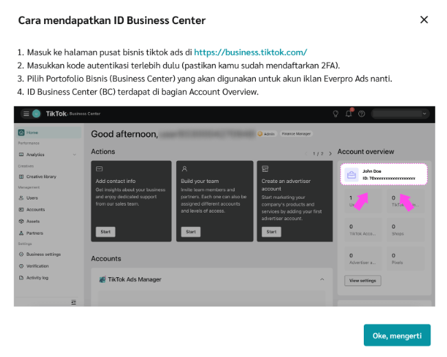
Task: Click the View settings button
Action: [x=362, y=281]
